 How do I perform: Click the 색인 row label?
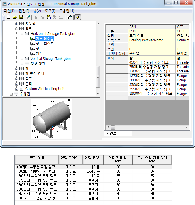click(117, 49)
